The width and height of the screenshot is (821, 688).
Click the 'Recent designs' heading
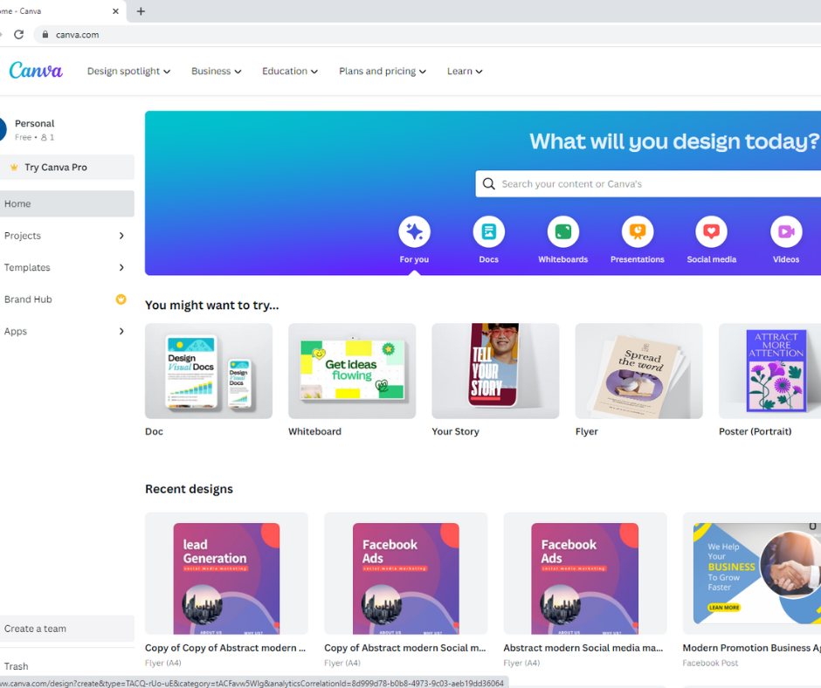coord(189,489)
